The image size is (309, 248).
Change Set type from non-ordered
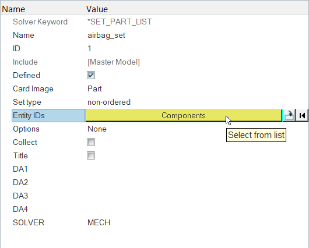pyautogui.click(x=109, y=102)
